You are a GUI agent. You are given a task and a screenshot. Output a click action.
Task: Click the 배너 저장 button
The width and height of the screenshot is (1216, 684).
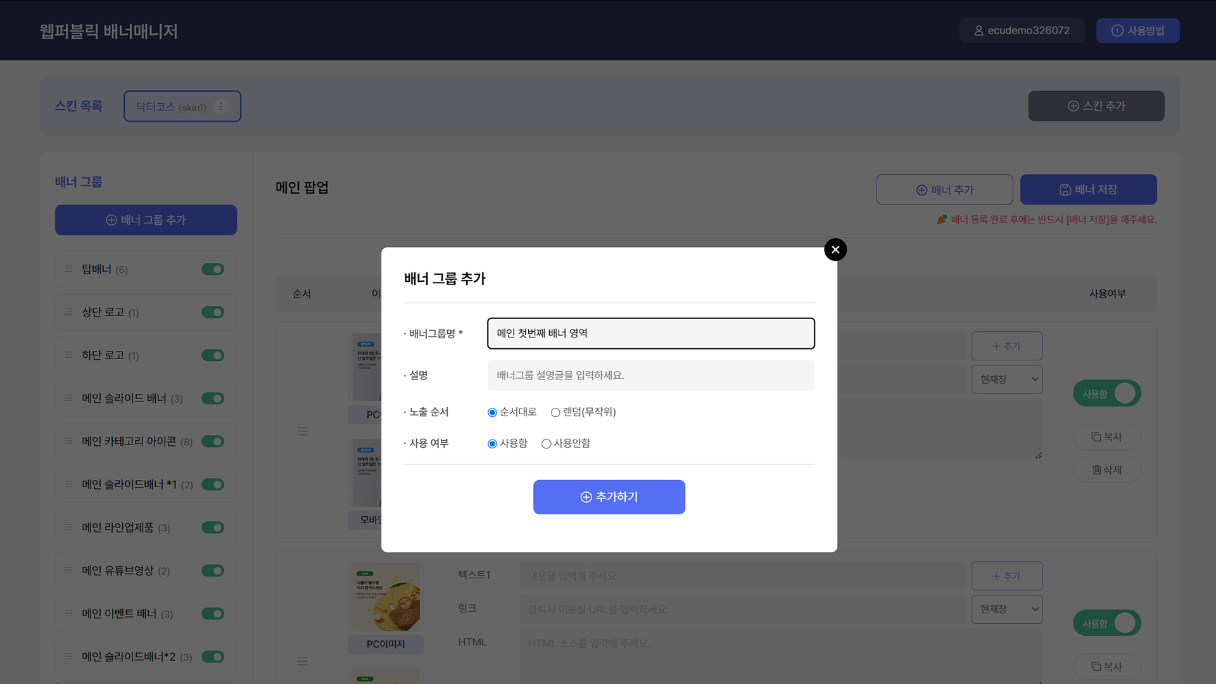1088,189
